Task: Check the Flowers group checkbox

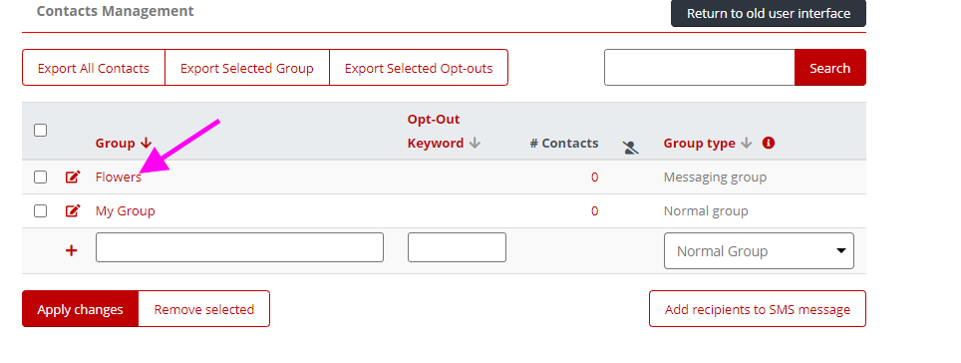Action: (41, 178)
